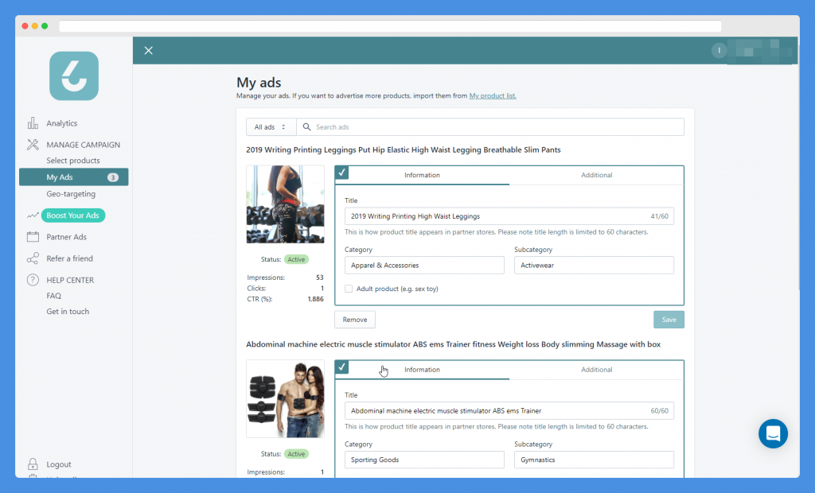Open the Activewear subcategory dropdown
The width and height of the screenshot is (815, 493).
pos(594,265)
